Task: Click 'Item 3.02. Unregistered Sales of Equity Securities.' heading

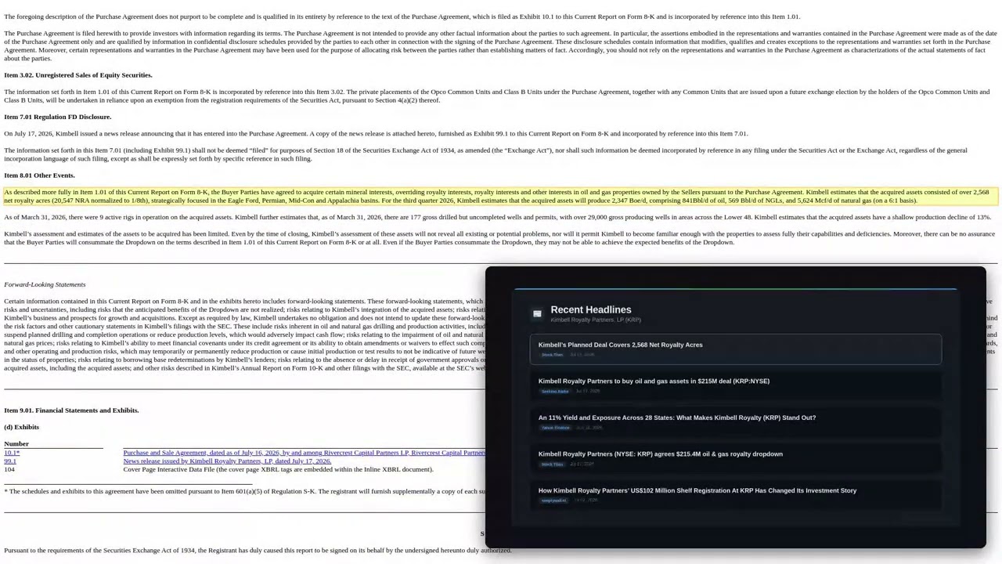Action: 78,75
